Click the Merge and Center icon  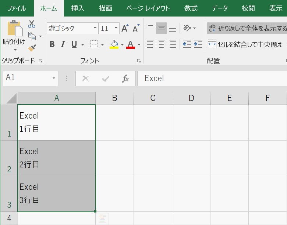[x=212, y=44]
